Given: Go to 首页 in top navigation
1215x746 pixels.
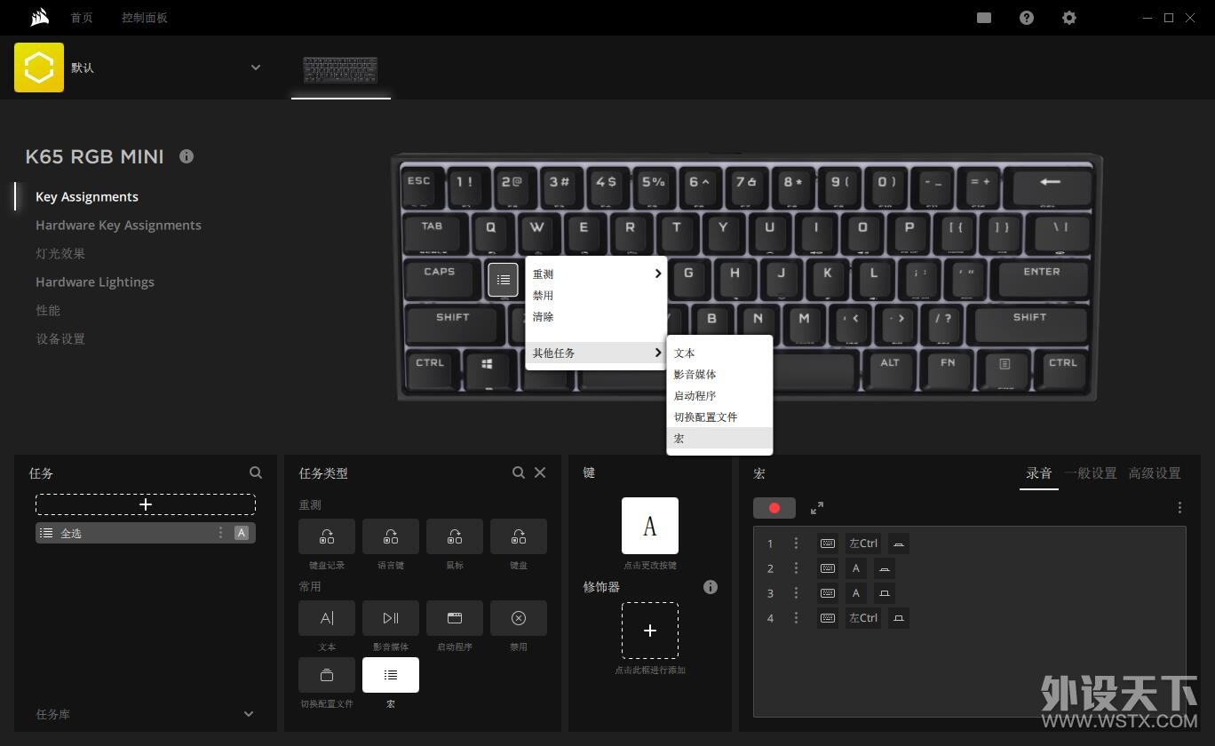Looking at the screenshot, I should click(x=82, y=18).
